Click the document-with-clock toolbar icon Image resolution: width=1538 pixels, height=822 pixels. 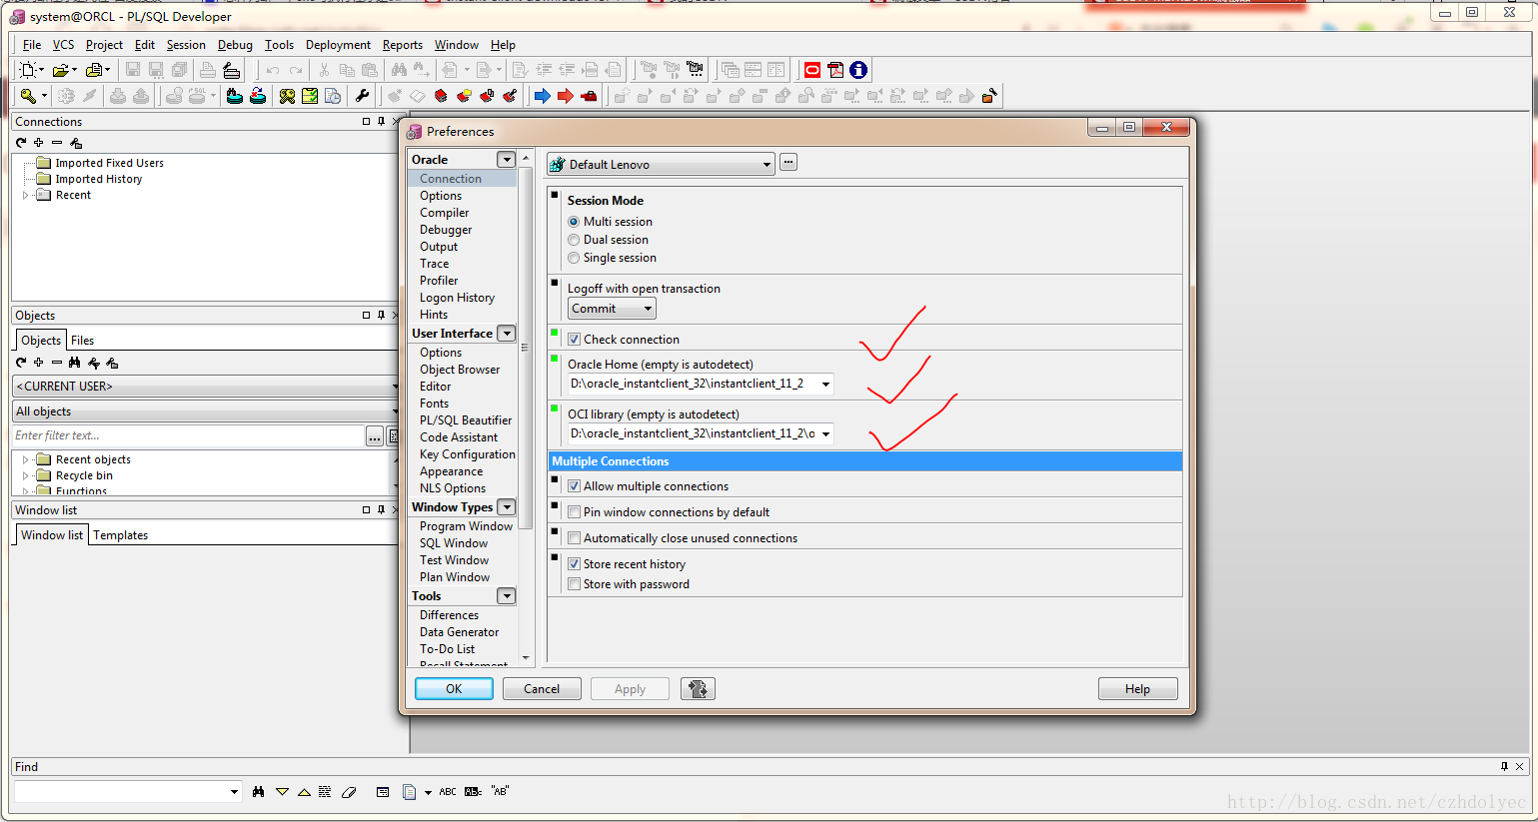point(333,96)
